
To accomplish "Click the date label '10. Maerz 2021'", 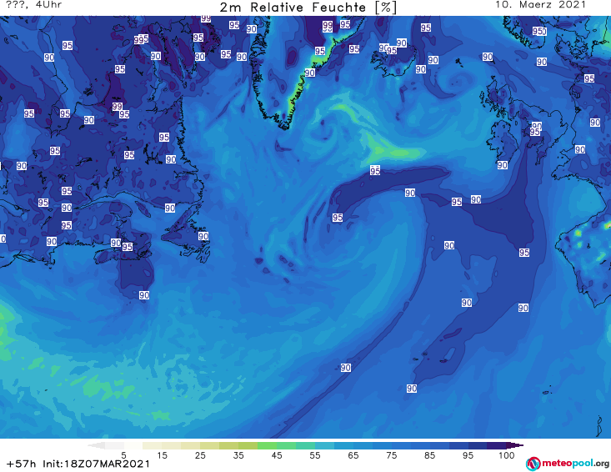I will coord(540,5).
